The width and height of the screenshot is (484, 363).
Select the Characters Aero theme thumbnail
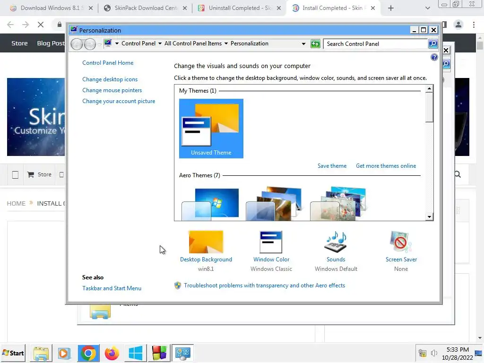pyautogui.click(x=338, y=204)
